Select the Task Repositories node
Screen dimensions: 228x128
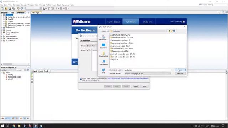(x=12, y=38)
